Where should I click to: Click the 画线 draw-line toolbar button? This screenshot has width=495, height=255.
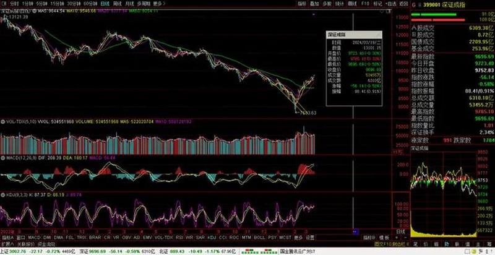352,4
